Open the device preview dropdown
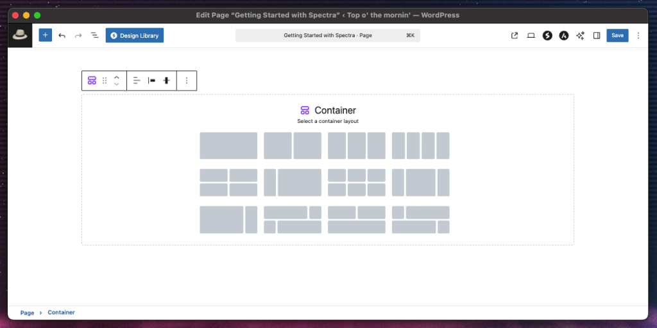 pyautogui.click(x=531, y=36)
